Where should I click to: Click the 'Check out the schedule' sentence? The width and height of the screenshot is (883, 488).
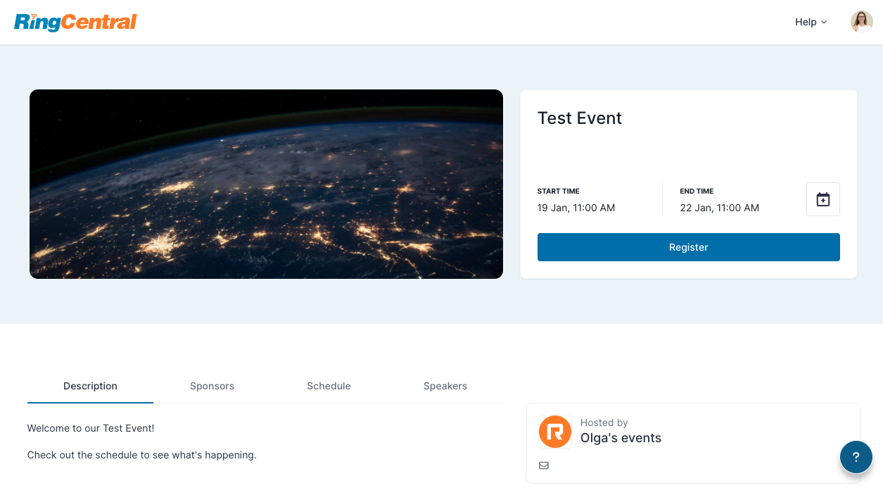coord(141,455)
